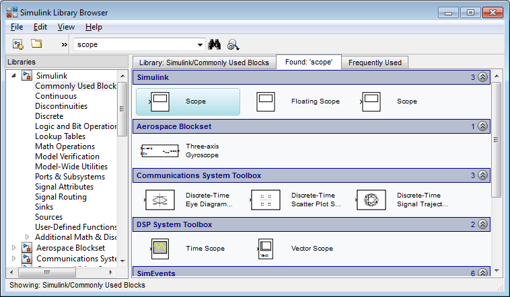Viewport: 510px width, 297px height.
Task: Select the Discrete library
Action: 49,116
